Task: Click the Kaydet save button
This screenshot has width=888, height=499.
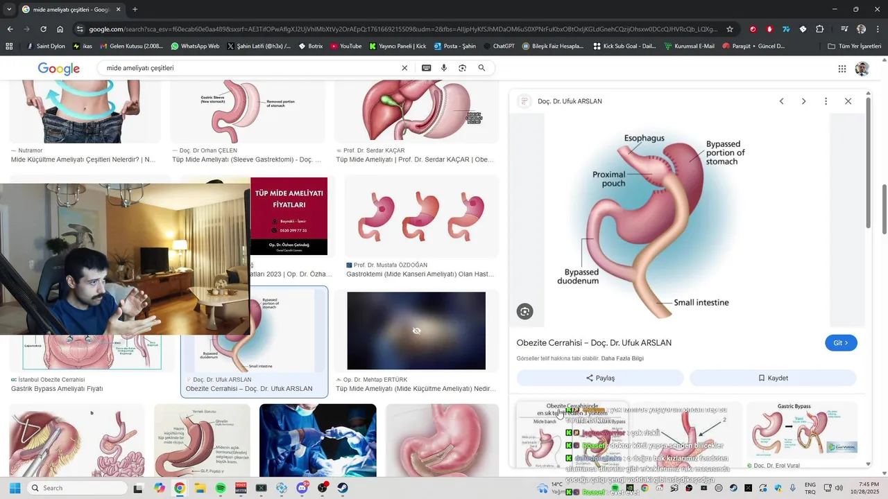Action: tap(773, 378)
